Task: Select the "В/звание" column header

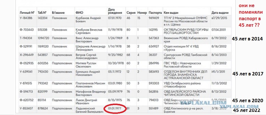Action: coord(58,13)
